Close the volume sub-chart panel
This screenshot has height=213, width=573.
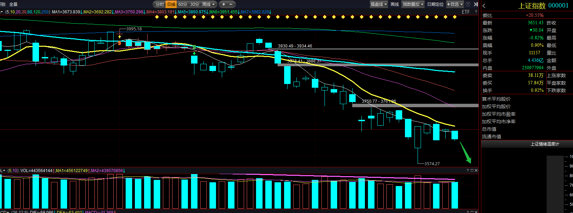pos(476,170)
